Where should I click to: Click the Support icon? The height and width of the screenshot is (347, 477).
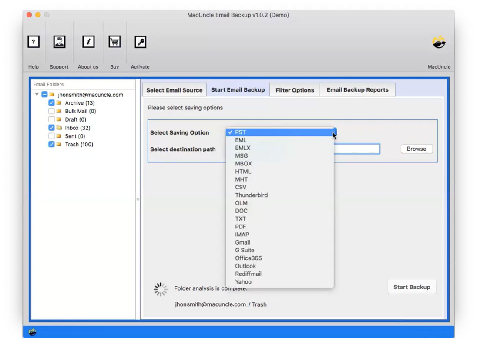59,42
